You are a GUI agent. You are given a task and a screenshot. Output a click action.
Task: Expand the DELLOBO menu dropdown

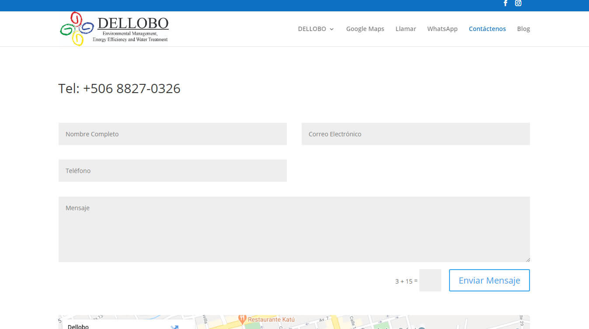pyautogui.click(x=316, y=29)
